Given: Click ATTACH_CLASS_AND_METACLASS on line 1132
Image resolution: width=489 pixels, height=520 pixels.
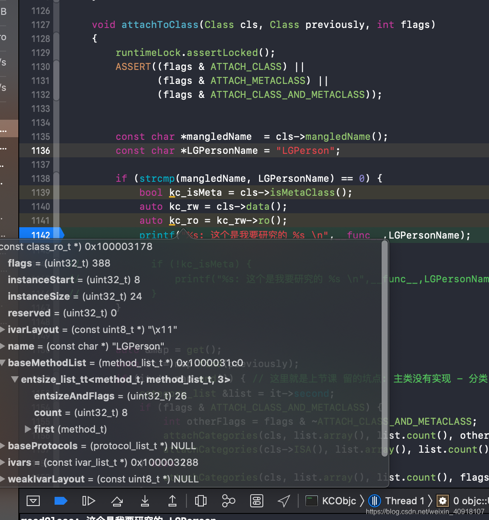Looking at the screenshot, I should coord(288,95).
